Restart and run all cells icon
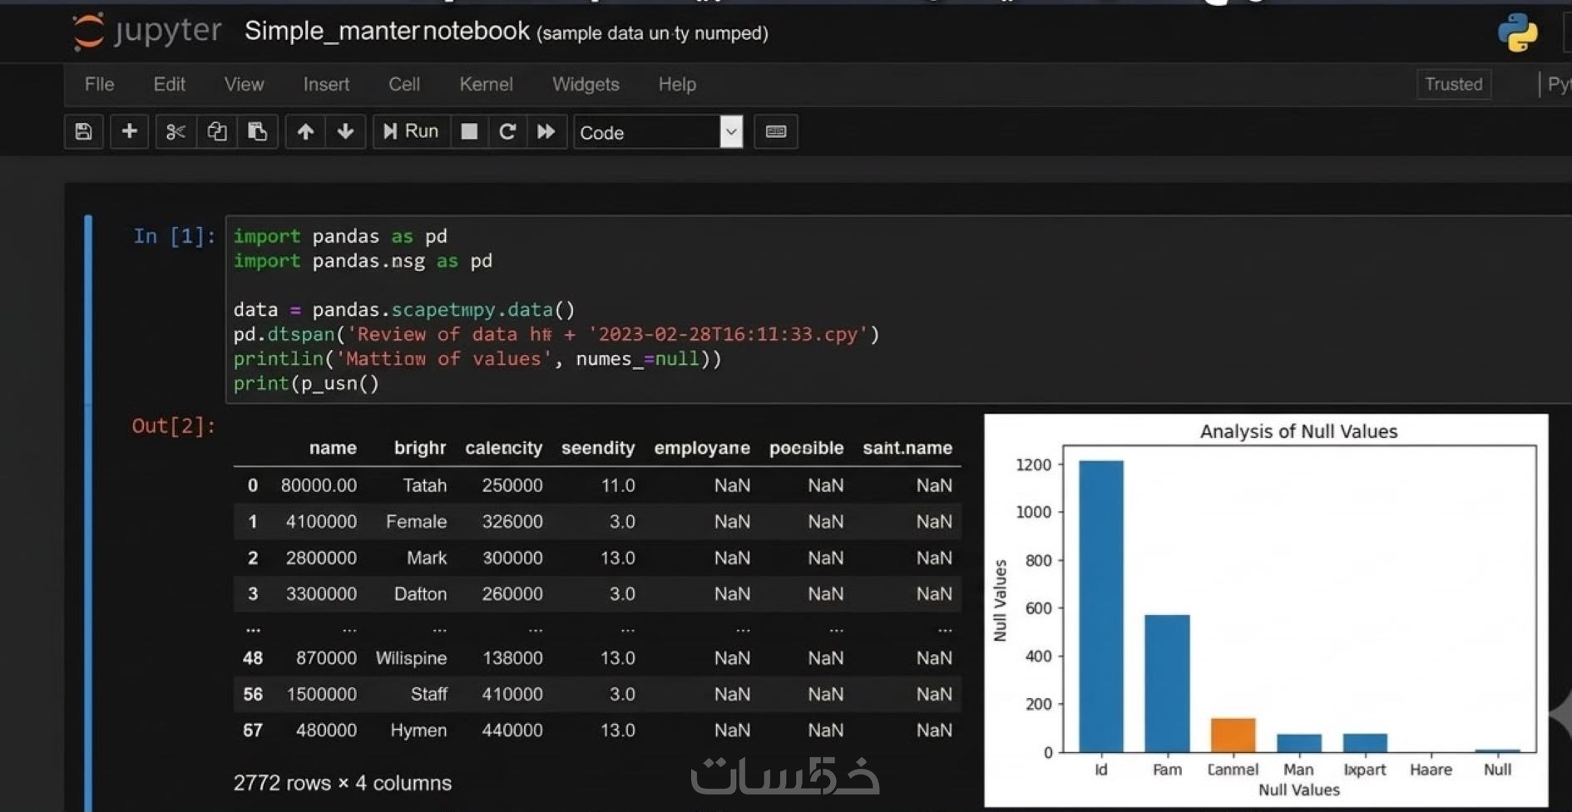1572x812 pixels. point(546,131)
